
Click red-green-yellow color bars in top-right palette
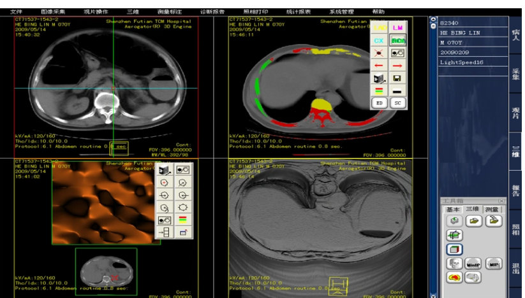[x=380, y=90]
